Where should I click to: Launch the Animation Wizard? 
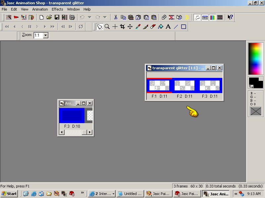9,17
